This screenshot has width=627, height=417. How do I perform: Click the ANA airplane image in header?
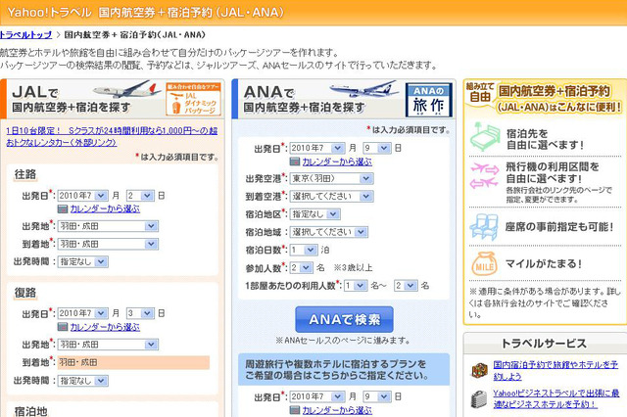363,89
